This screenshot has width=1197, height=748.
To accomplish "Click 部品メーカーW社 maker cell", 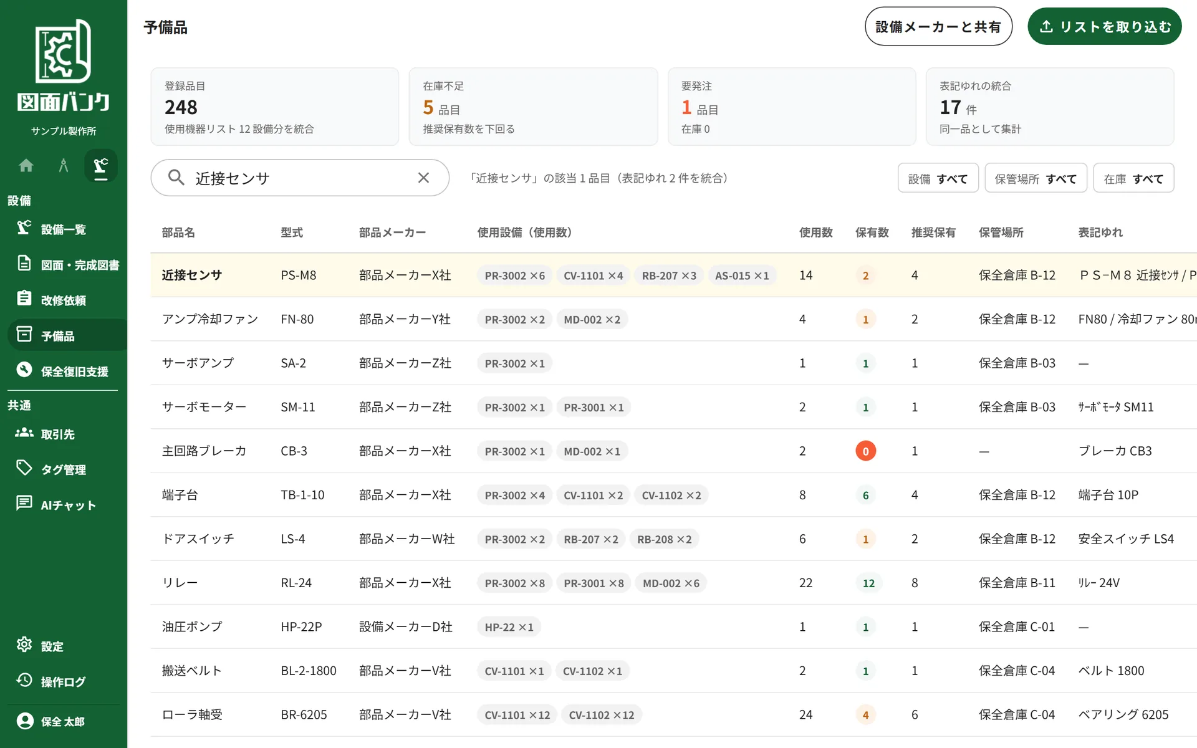I will pyautogui.click(x=407, y=539).
